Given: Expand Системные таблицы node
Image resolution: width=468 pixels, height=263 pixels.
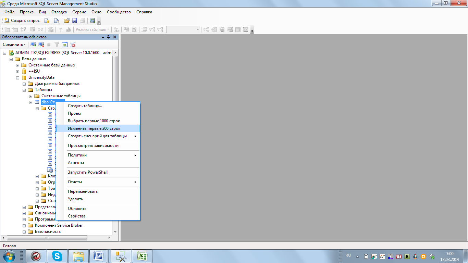Looking at the screenshot, I should [31, 96].
